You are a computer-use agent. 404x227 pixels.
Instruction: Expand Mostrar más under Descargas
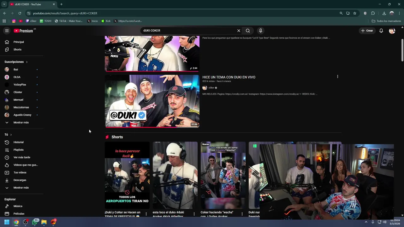(21, 188)
